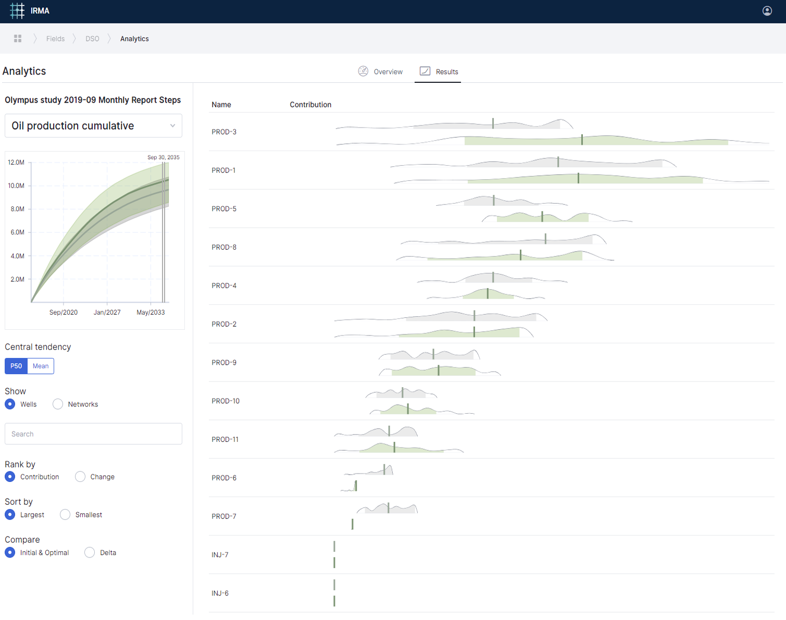786x620 pixels.
Task: Select the Networks radio option
Action: click(x=58, y=404)
